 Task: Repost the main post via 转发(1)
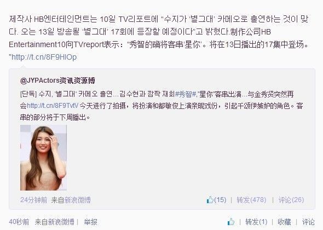[256, 222]
